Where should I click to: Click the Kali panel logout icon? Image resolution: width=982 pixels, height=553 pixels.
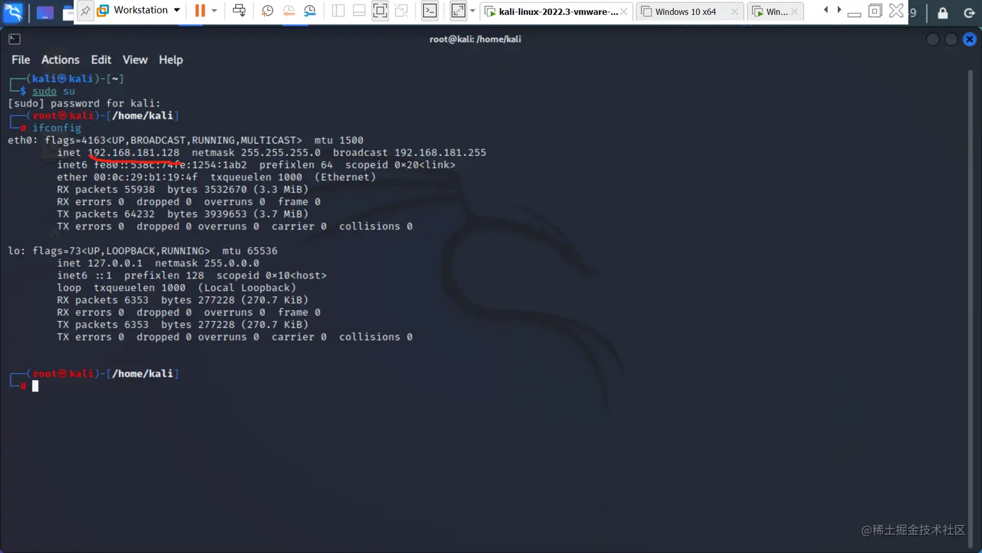969,12
